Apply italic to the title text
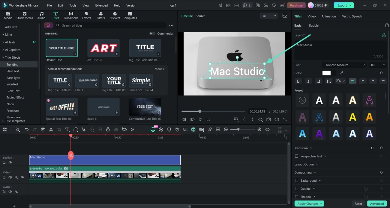This screenshot has width=390, height=208. 308,81
